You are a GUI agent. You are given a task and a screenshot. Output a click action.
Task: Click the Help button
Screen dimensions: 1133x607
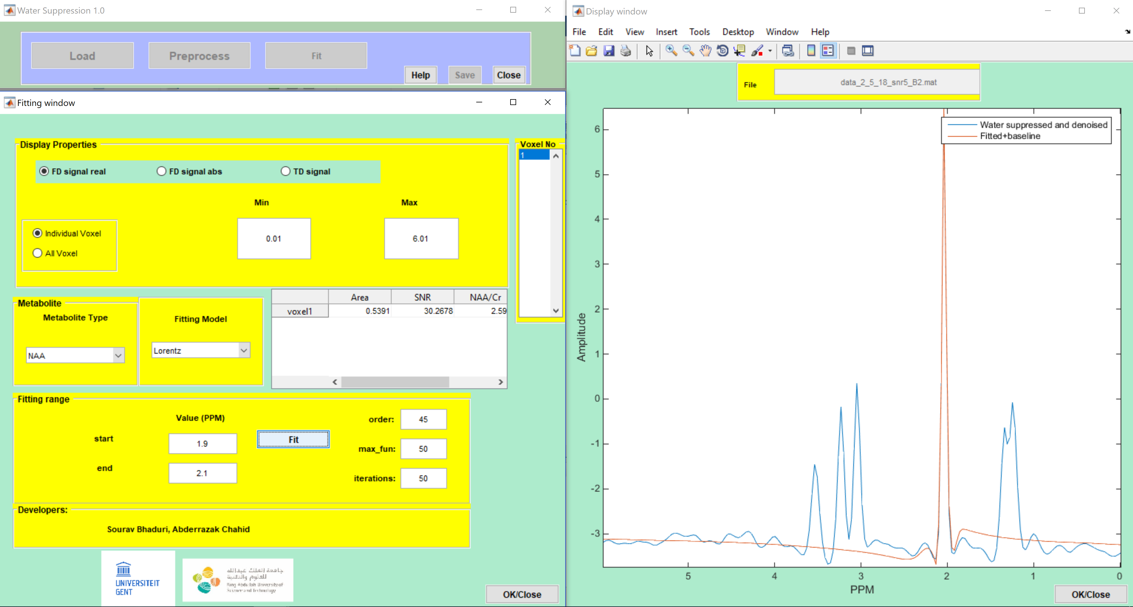[x=420, y=75]
